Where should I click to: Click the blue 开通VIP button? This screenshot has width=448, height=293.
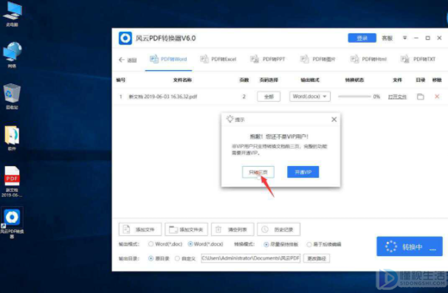[x=303, y=172]
